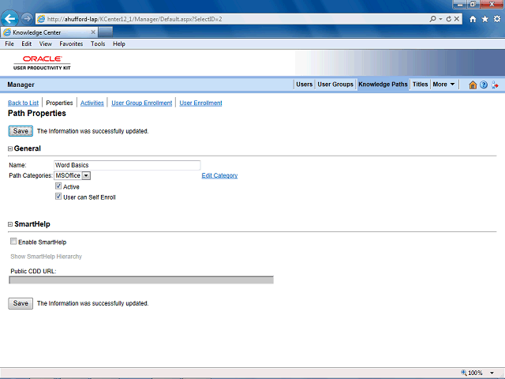
Task: Click the Refresh icon in address bar
Action: coord(449,19)
